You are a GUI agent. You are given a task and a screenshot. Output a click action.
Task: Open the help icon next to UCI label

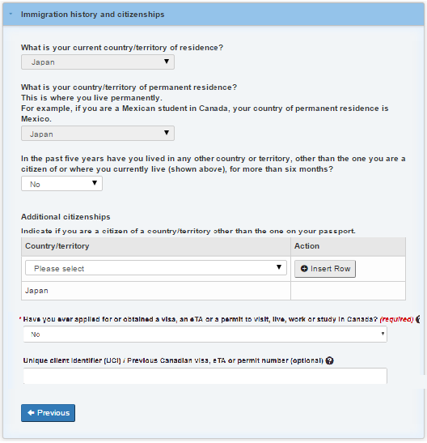coord(329,360)
